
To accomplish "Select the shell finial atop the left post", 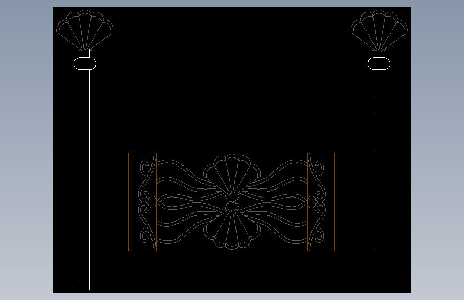I will (x=85, y=30).
